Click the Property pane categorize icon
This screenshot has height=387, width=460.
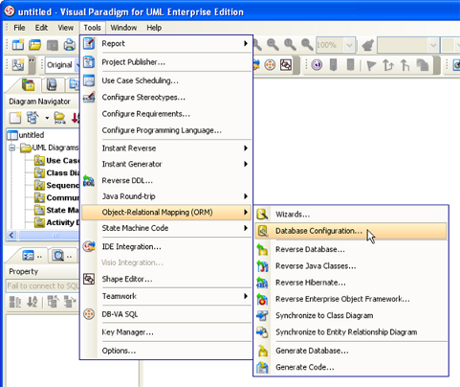(15, 302)
